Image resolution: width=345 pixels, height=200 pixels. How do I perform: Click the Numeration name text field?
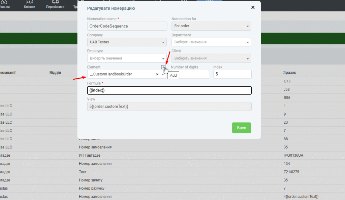[127, 26]
